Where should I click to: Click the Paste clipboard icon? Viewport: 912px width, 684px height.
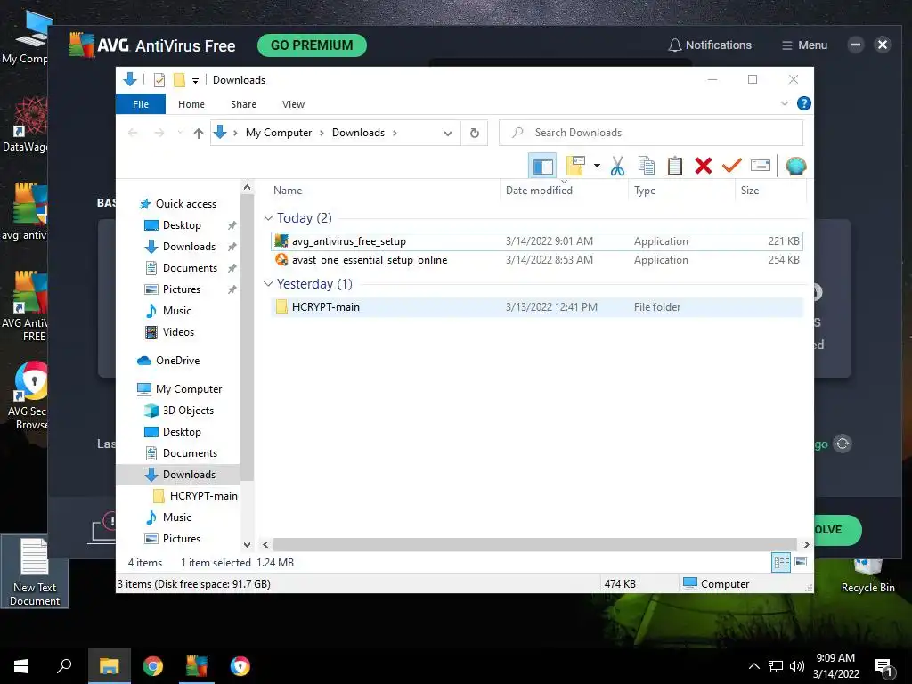pyautogui.click(x=675, y=167)
